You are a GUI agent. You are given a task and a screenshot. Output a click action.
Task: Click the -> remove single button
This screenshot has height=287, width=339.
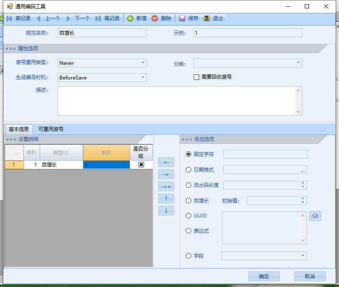(166, 174)
